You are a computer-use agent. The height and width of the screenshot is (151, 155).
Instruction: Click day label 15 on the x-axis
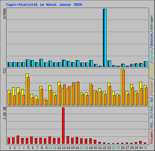tap(73, 148)
